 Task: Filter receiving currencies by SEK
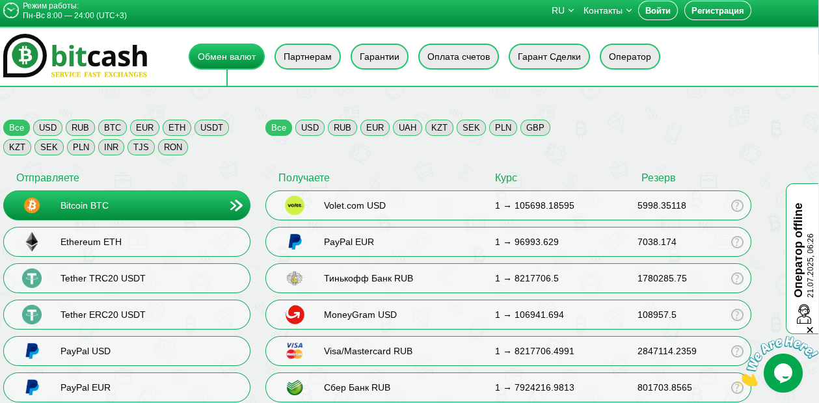tap(471, 127)
